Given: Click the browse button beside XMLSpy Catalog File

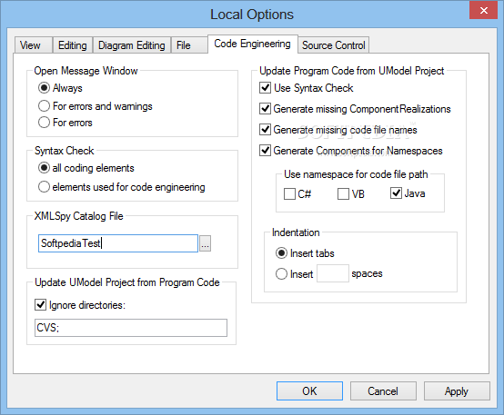Looking at the screenshot, I should pos(205,243).
